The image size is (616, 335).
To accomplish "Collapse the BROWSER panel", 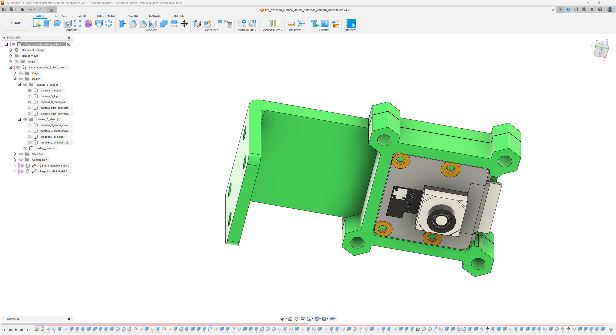I will click(x=4, y=38).
